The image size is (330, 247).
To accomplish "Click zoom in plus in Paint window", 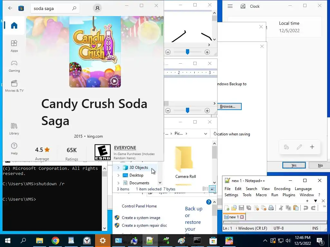I will coord(207,52).
